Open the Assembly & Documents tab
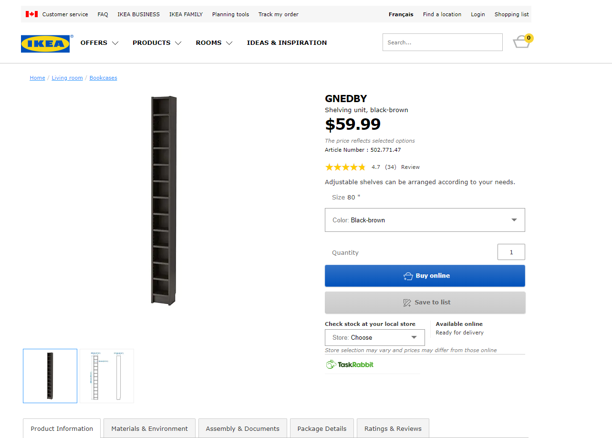Image resolution: width=612 pixels, height=438 pixels. pos(242,428)
